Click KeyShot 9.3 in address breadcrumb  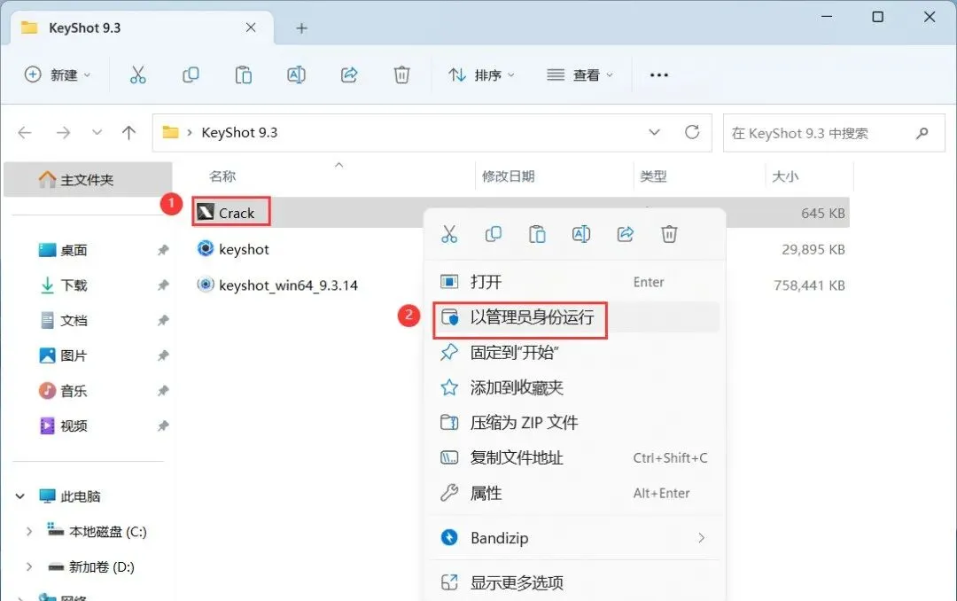tap(239, 133)
